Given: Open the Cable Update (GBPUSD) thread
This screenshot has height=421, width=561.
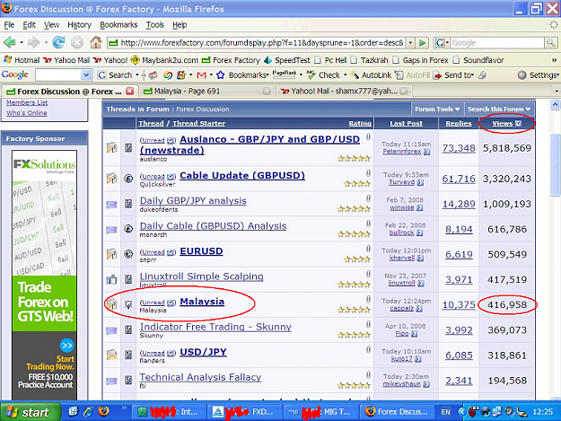Looking at the screenshot, I should click(x=242, y=176).
